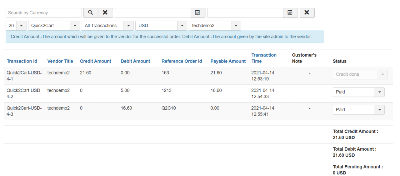Open the second date calendar picker icon
The width and height of the screenshot is (400, 176).
point(290,13)
